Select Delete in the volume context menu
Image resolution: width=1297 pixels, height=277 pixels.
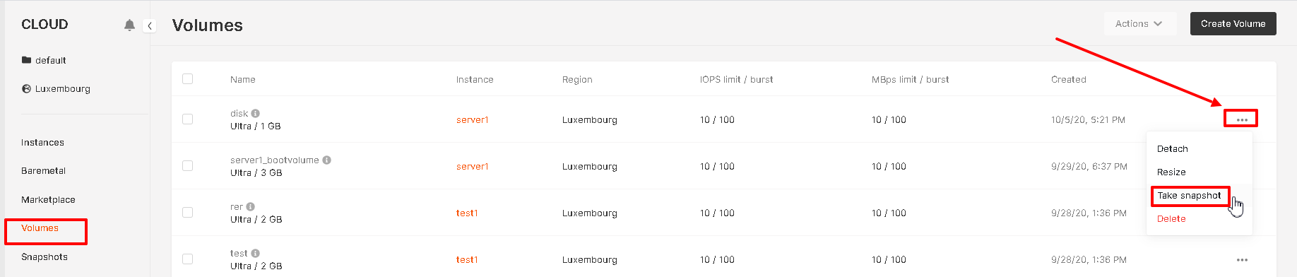[1171, 219]
